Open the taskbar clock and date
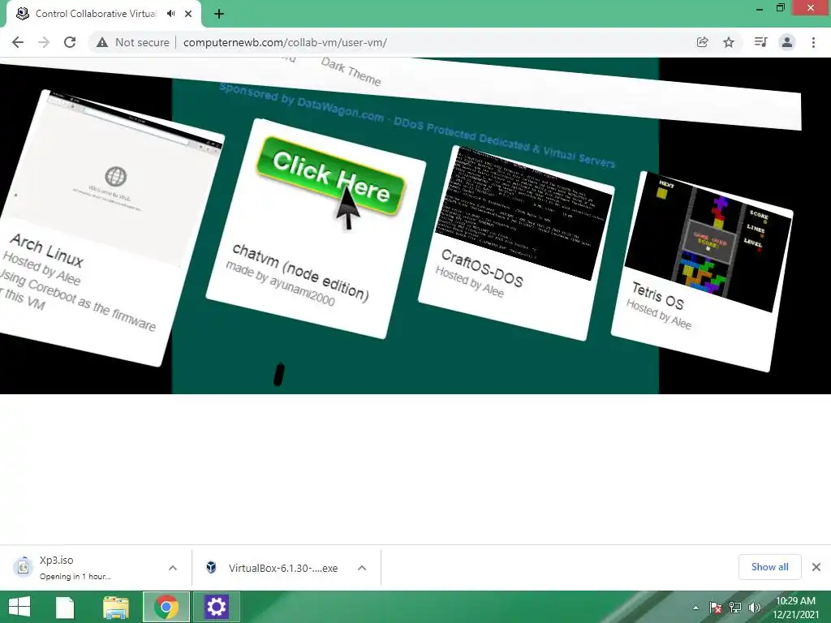The height and width of the screenshot is (623, 831). coord(795,608)
